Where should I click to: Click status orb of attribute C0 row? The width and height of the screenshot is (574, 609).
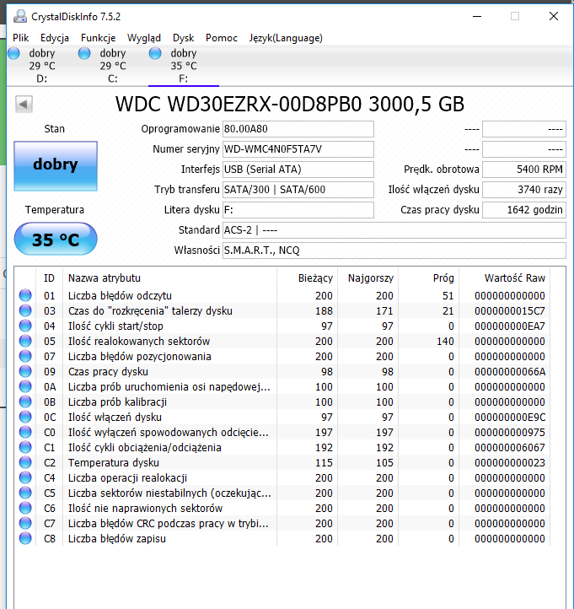(25, 432)
